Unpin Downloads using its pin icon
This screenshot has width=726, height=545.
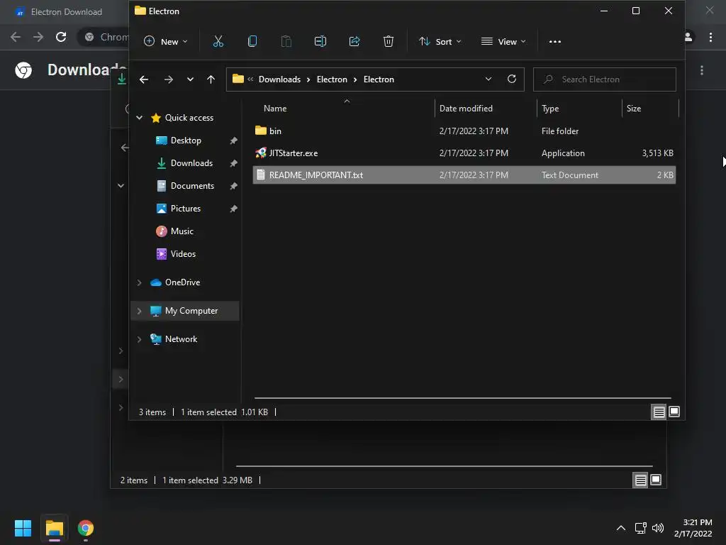point(233,163)
